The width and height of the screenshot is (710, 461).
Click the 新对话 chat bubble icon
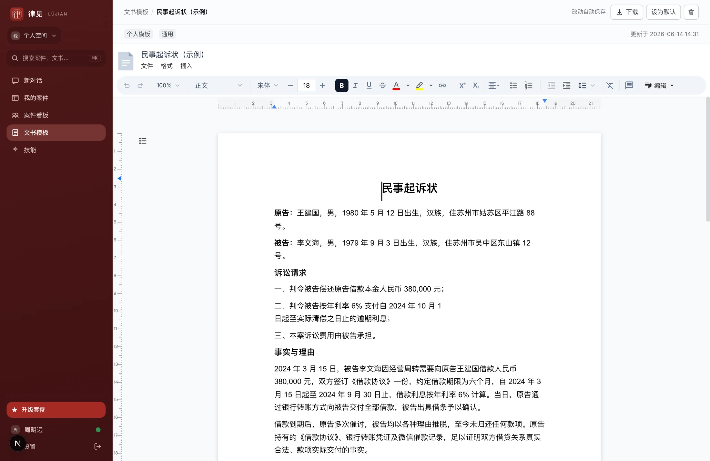tap(15, 81)
